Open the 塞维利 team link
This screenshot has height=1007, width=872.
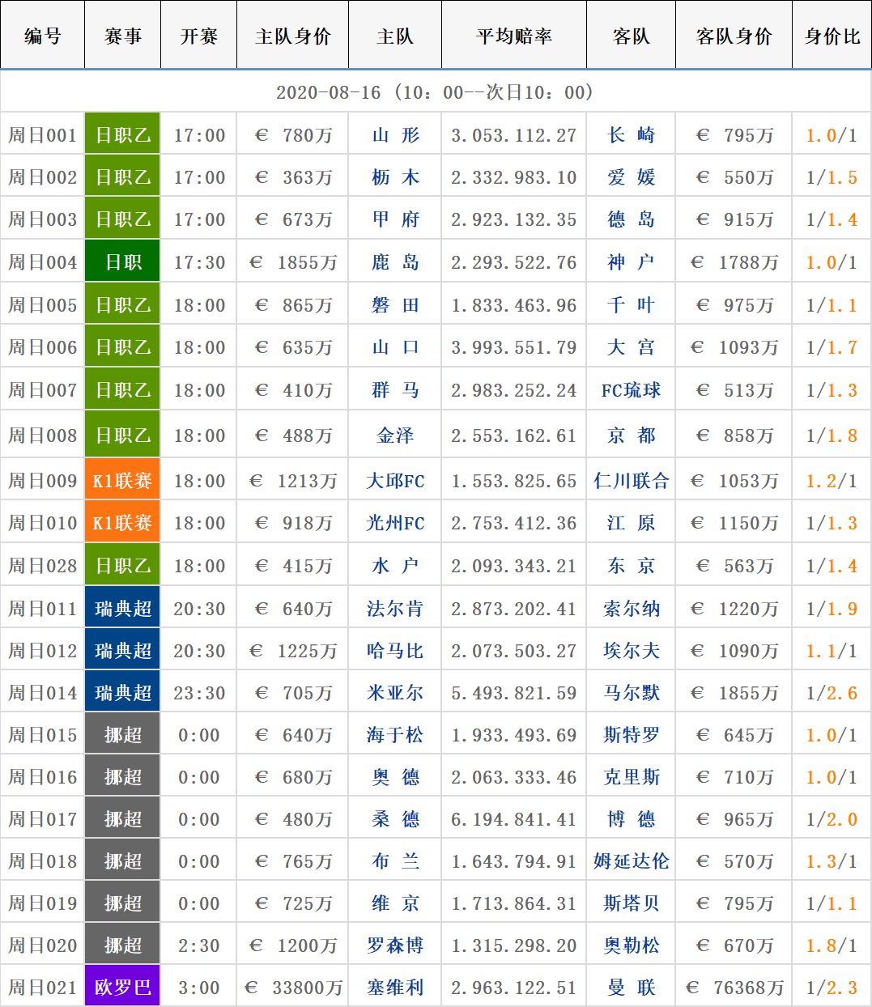(395, 988)
